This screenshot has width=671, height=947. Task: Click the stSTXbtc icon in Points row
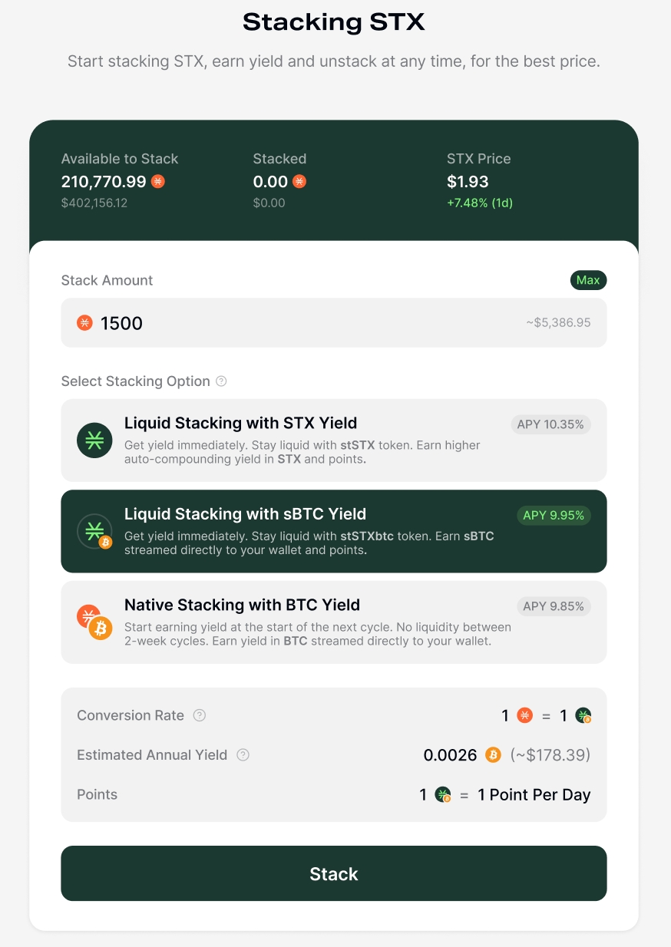point(443,795)
